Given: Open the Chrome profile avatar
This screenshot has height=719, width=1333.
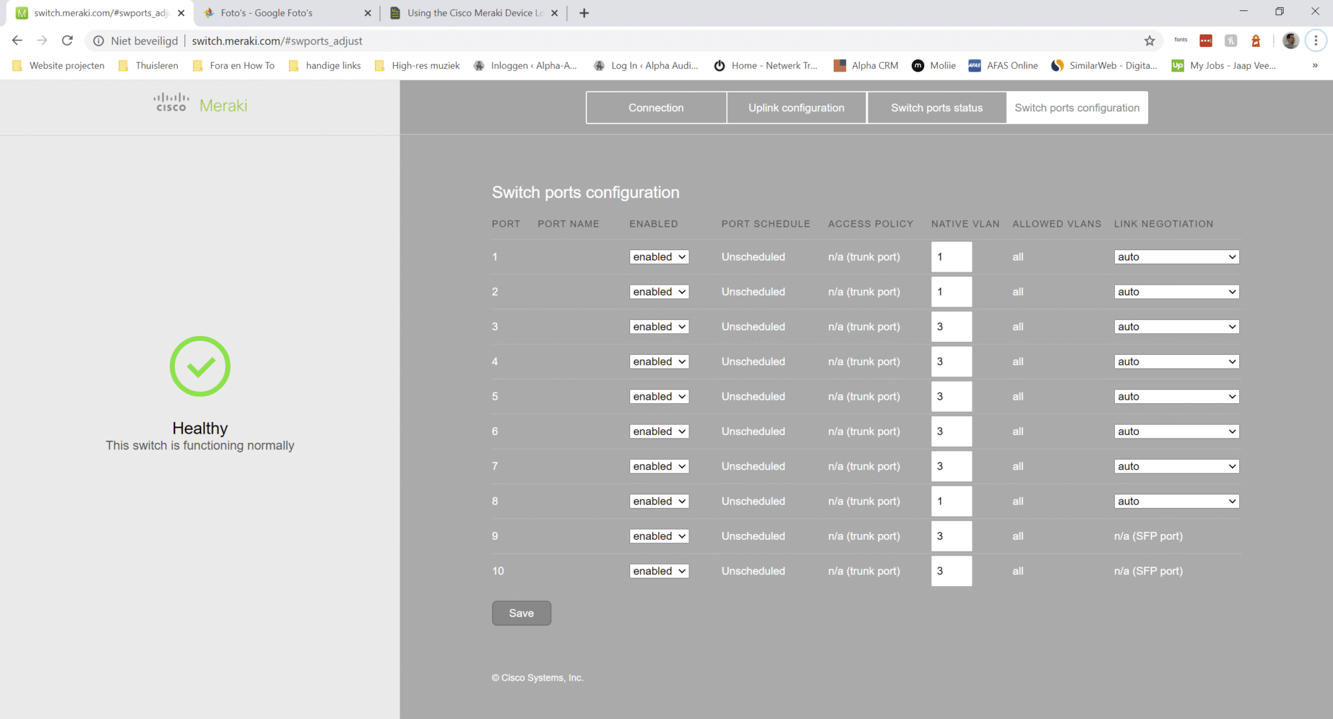Looking at the screenshot, I should (x=1291, y=40).
